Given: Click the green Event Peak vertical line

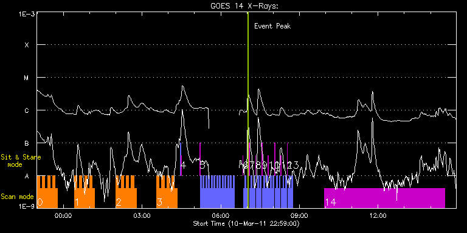Looking at the screenshot, I should point(248,110).
